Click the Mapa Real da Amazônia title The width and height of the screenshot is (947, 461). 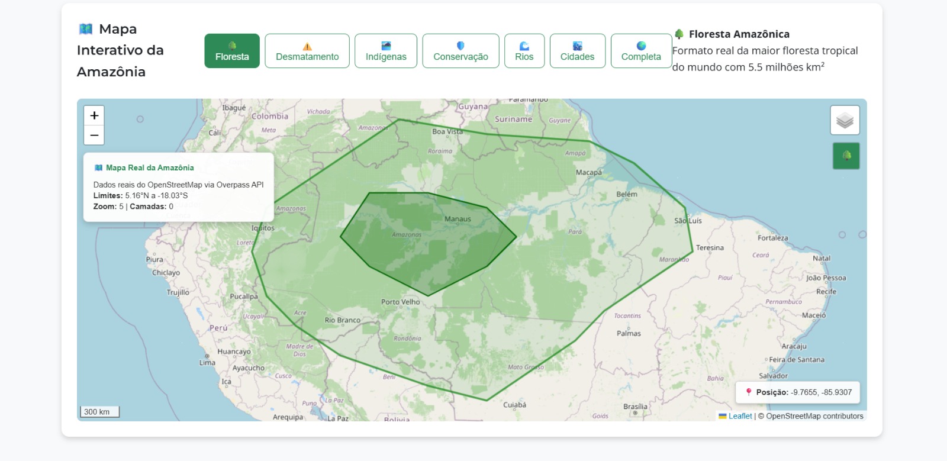click(x=150, y=167)
